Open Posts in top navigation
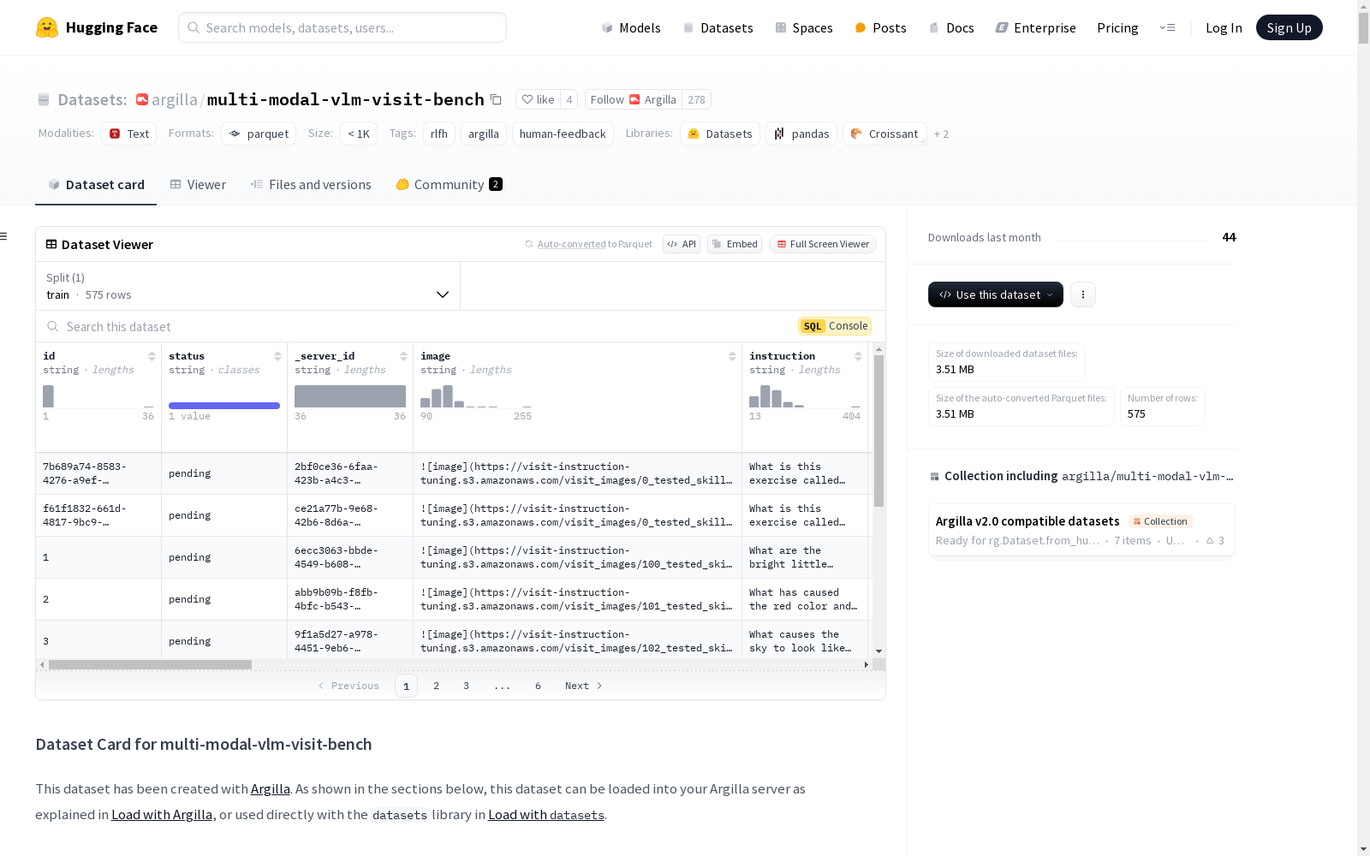The width and height of the screenshot is (1370, 856). pyautogui.click(x=881, y=27)
